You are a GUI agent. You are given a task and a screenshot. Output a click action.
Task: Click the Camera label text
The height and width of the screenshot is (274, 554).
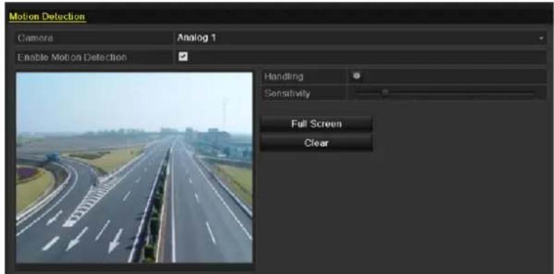(x=35, y=38)
